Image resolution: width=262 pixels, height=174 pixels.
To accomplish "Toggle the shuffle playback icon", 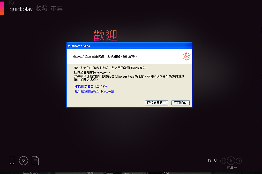I will coord(215,161).
